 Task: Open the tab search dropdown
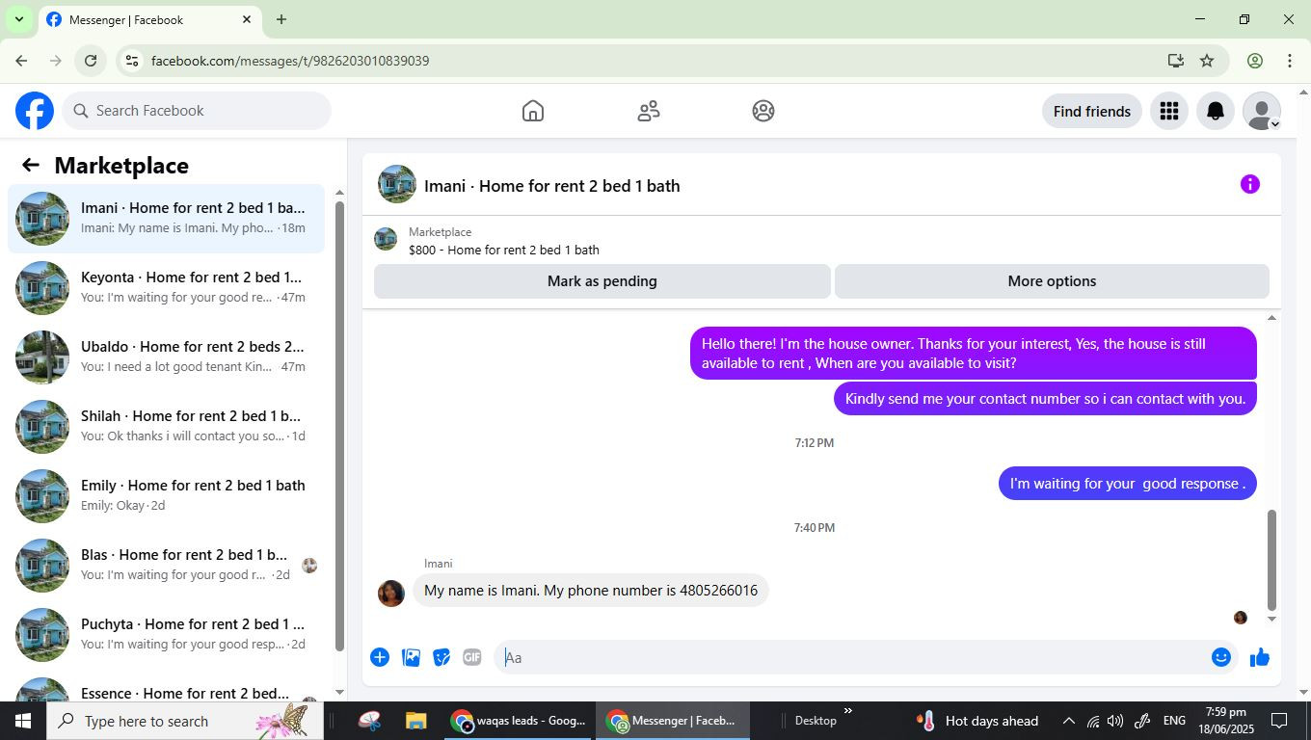(18, 19)
